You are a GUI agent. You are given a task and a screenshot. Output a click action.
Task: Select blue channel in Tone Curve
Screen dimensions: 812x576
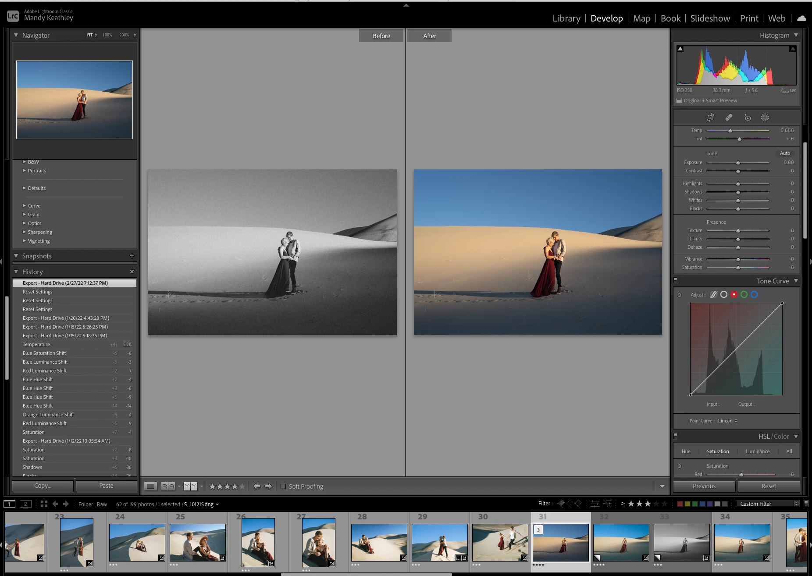[754, 294]
